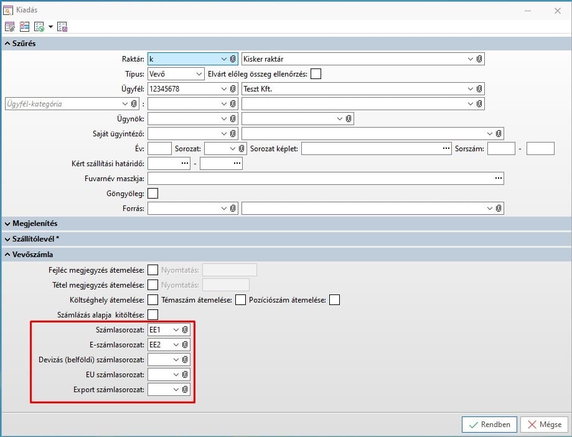Click the save settings toolbar icon

coord(62,27)
